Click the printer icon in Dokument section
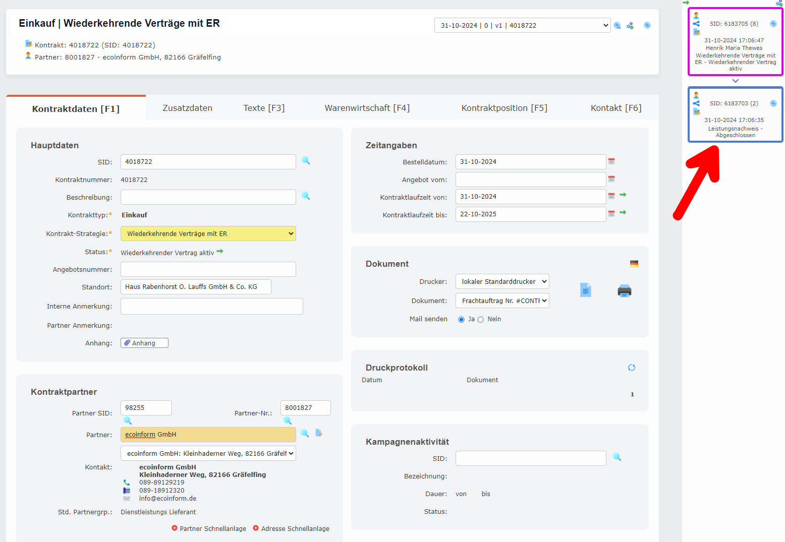 point(624,291)
